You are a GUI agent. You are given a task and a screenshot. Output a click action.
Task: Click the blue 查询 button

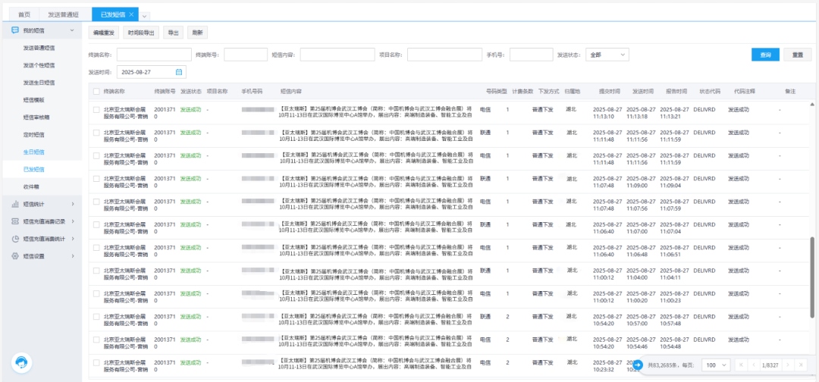765,55
